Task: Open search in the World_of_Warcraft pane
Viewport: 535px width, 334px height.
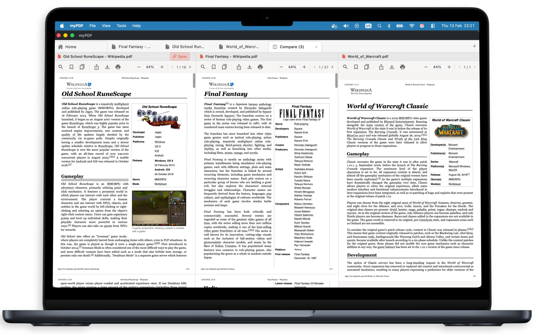Action: 345,67
